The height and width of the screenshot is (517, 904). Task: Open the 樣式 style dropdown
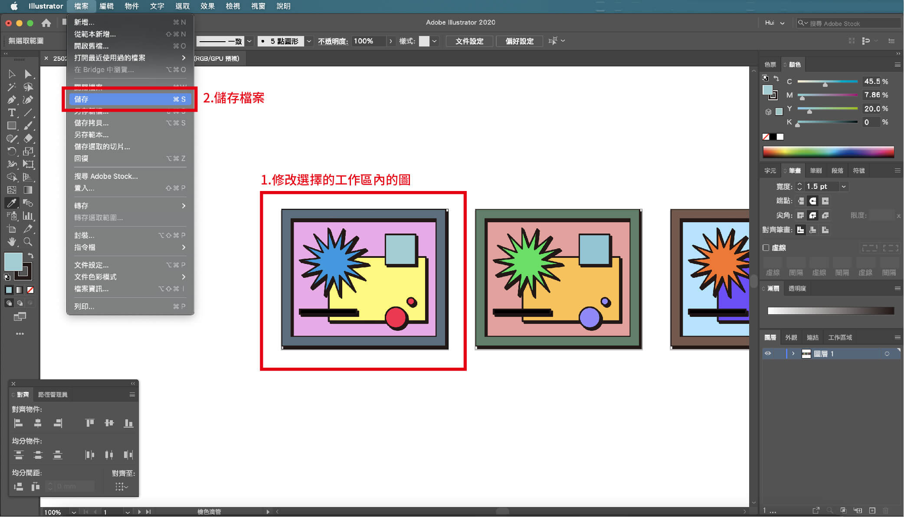(434, 41)
